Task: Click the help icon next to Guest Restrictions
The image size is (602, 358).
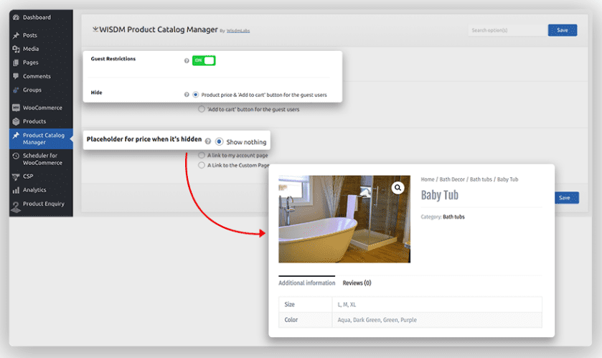Action: [187, 61]
